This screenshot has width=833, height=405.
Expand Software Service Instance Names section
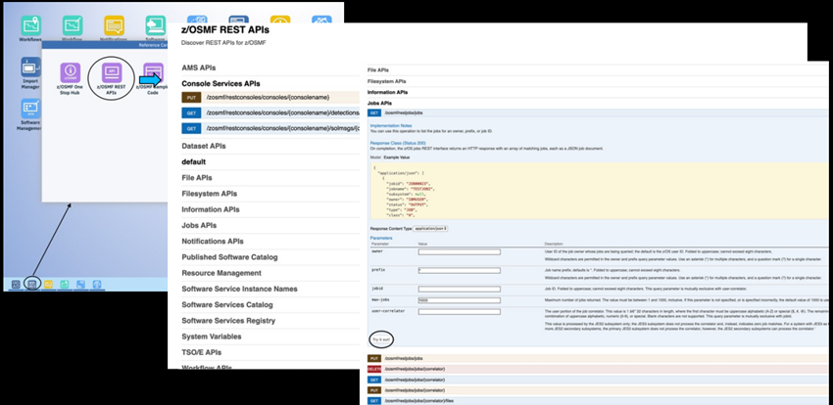(239, 289)
